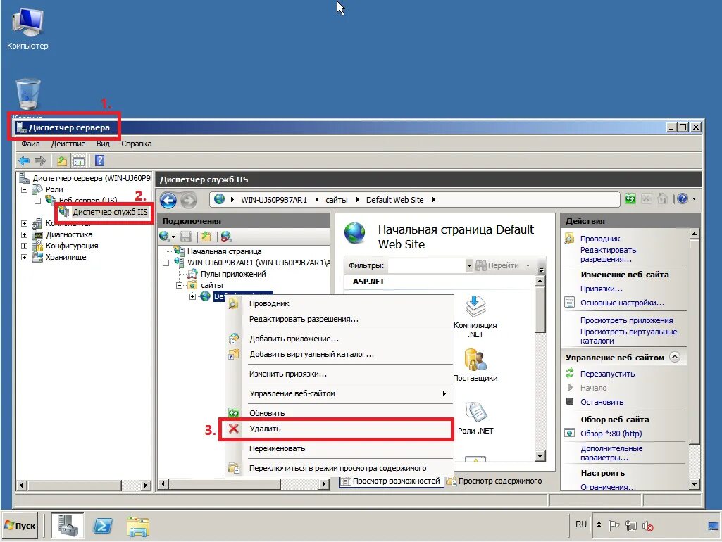Open the Действие menu
This screenshot has width=722, height=542.
pyautogui.click(x=68, y=144)
